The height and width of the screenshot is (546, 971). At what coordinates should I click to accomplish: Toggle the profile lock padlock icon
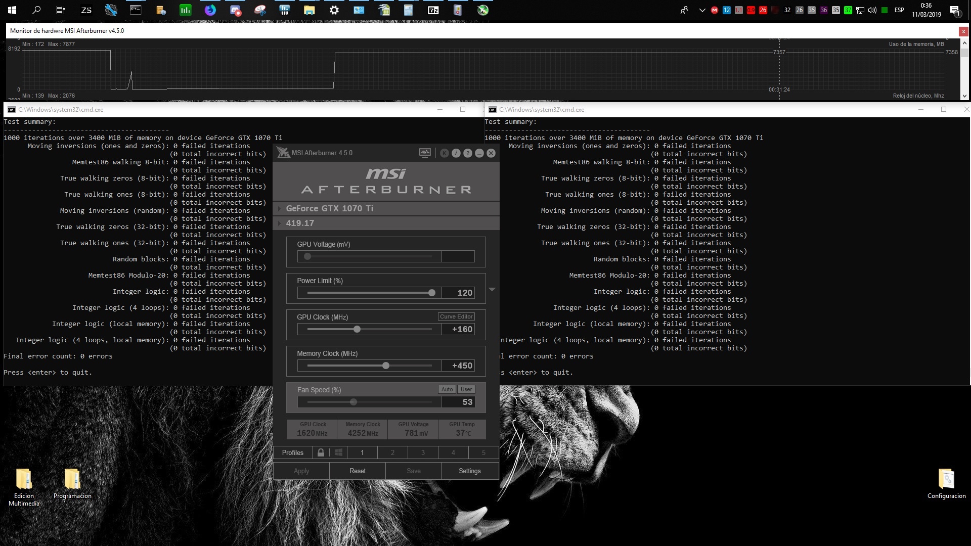pyautogui.click(x=321, y=452)
